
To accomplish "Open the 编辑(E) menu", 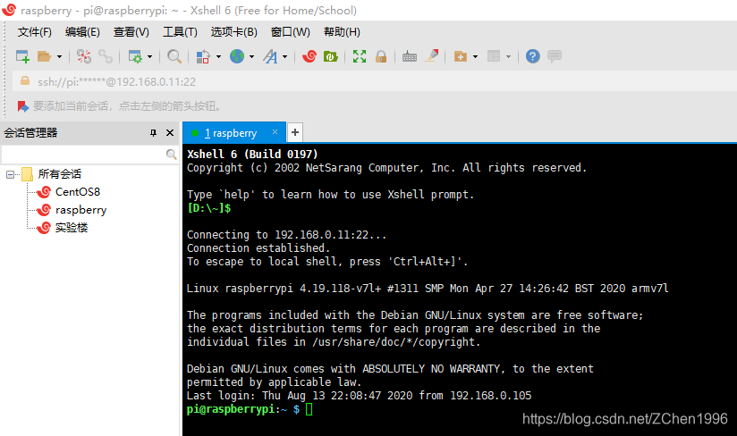I will point(82,32).
